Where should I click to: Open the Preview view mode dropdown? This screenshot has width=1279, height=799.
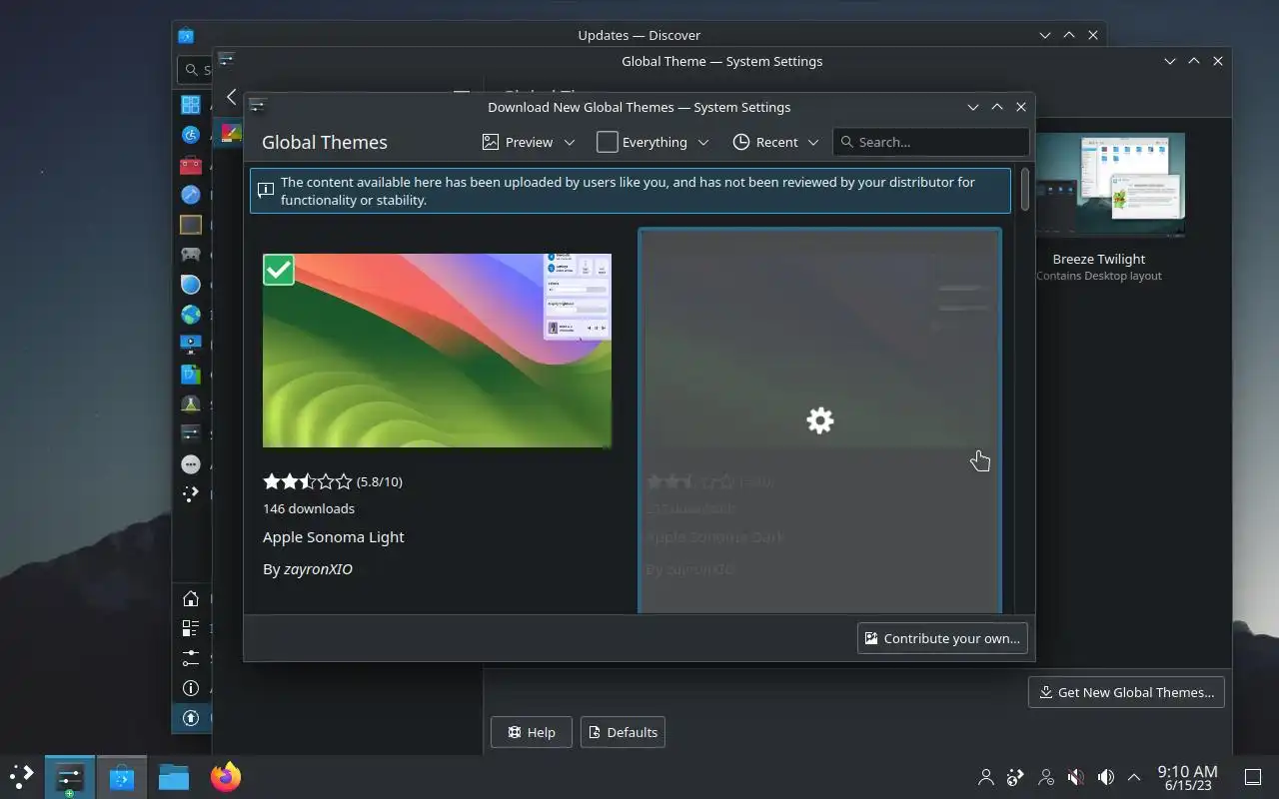pyautogui.click(x=529, y=142)
